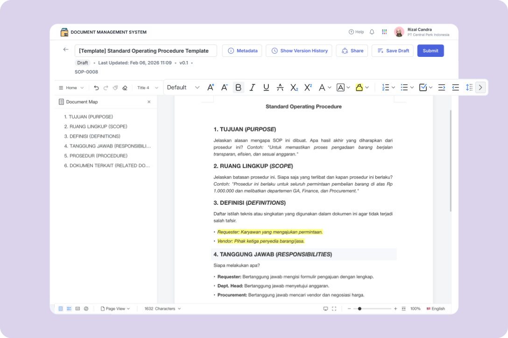Apply strikethrough to text
The image size is (508, 338).
pos(280,87)
